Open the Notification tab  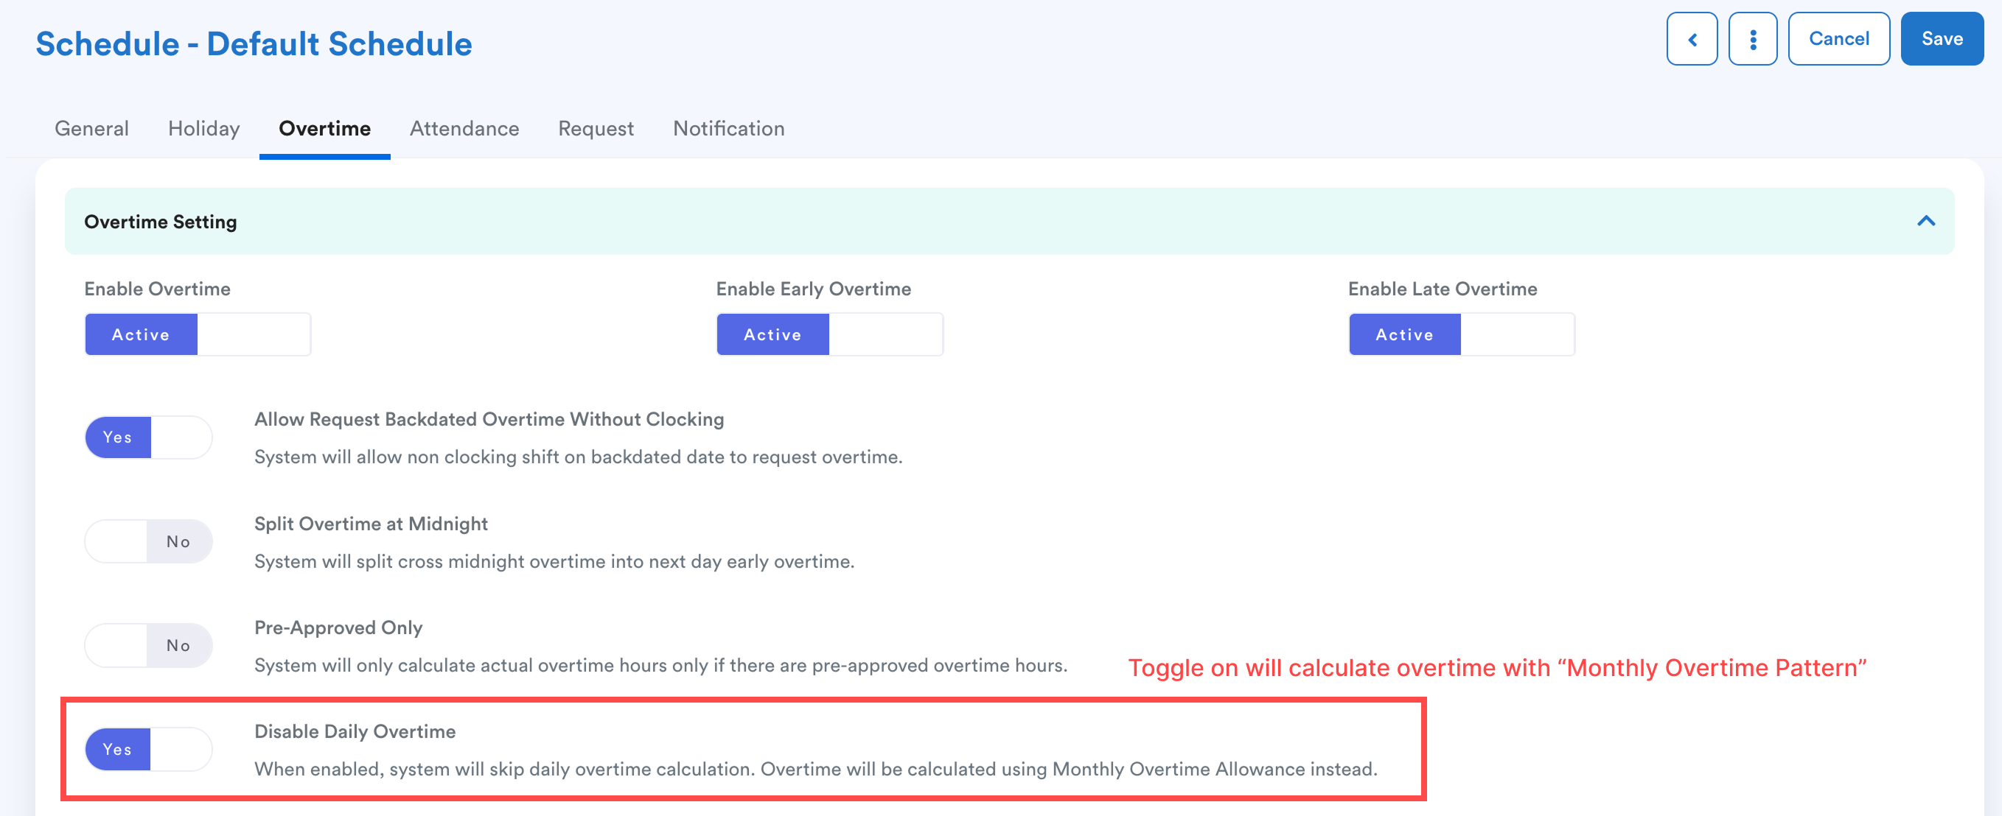tap(728, 129)
